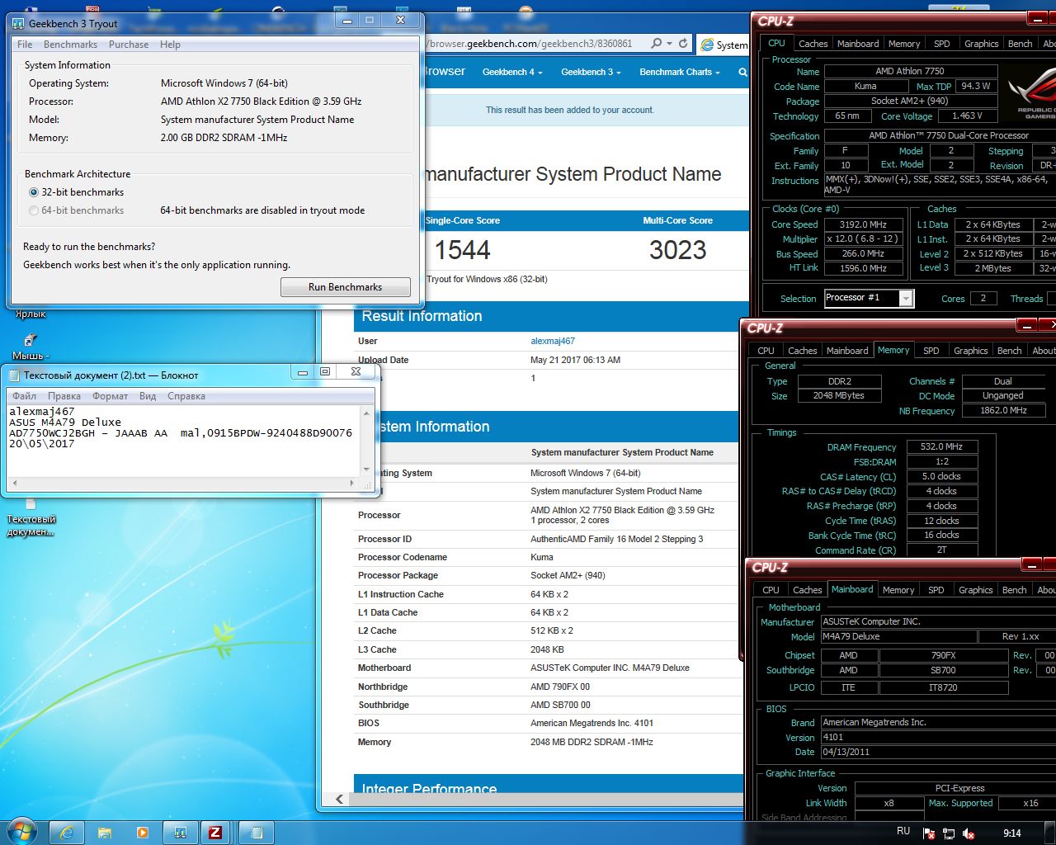Open Правка menu in Notepad

coord(64,396)
